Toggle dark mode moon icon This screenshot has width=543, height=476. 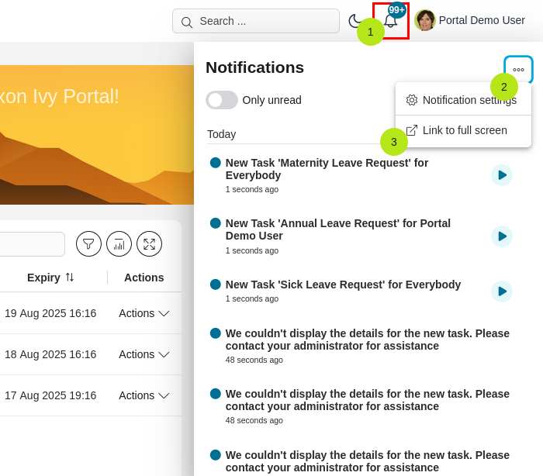pos(355,21)
